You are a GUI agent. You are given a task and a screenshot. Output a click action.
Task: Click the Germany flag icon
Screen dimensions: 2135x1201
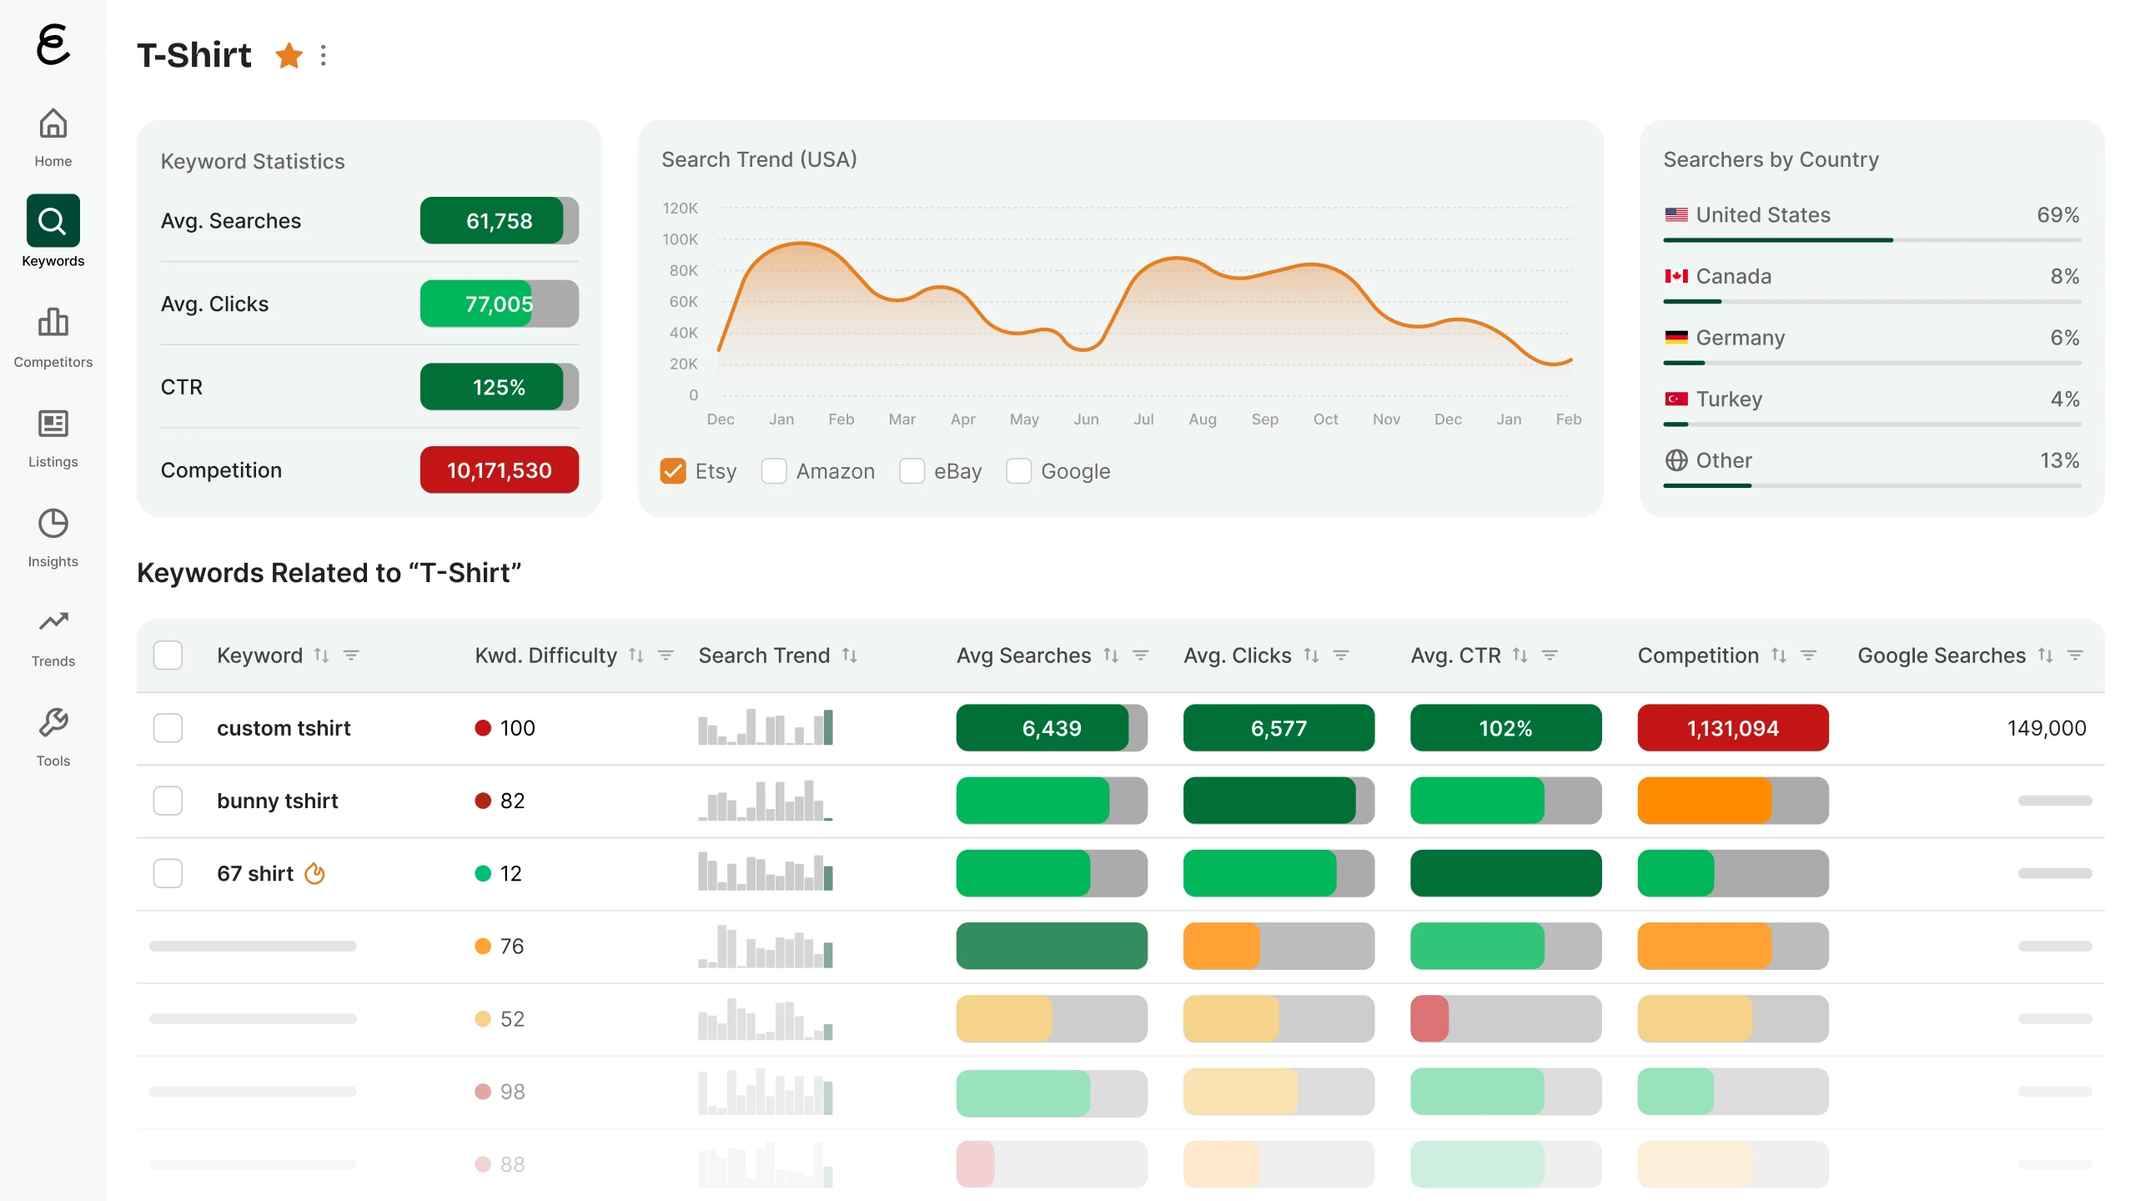click(x=1676, y=338)
